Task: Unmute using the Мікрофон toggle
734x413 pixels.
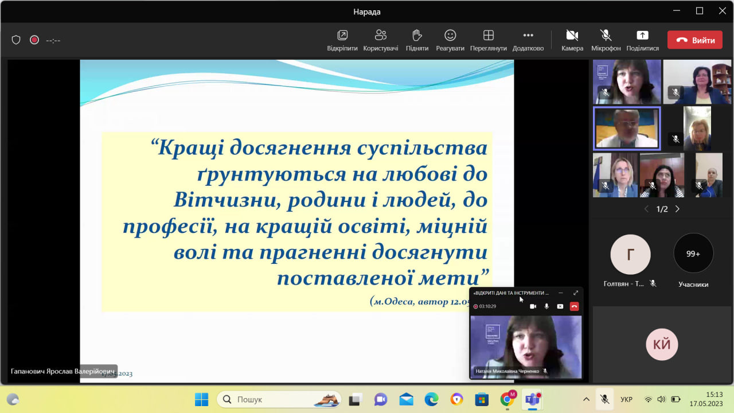Action: click(x=606, y=36)
